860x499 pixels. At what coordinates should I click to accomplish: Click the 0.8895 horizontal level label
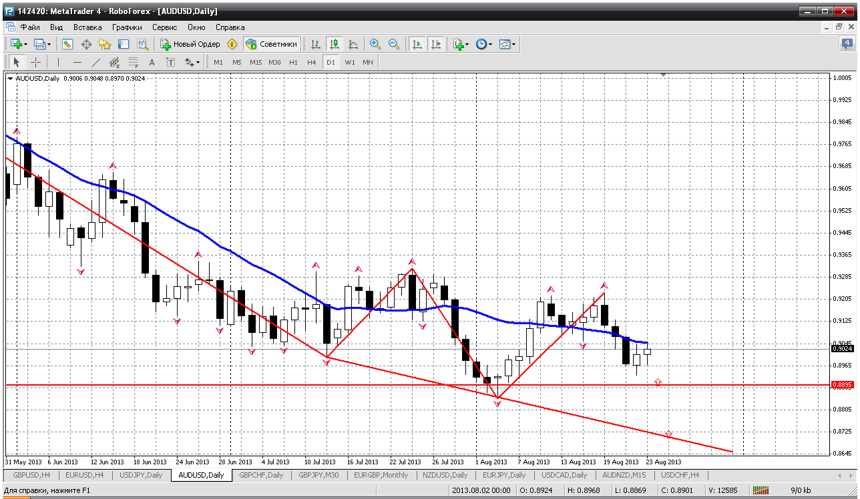click(843, 384)
